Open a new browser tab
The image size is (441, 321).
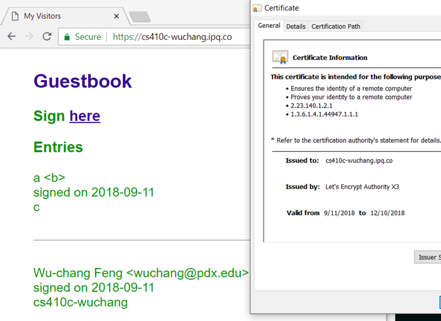(139, 16)
